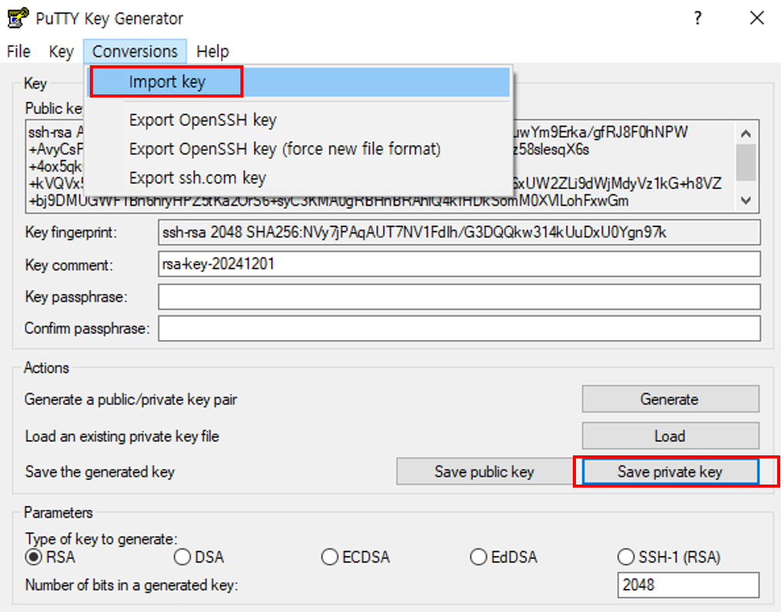
Task: Select Export OpenSSH key (force new file format)
Action: 299,149
